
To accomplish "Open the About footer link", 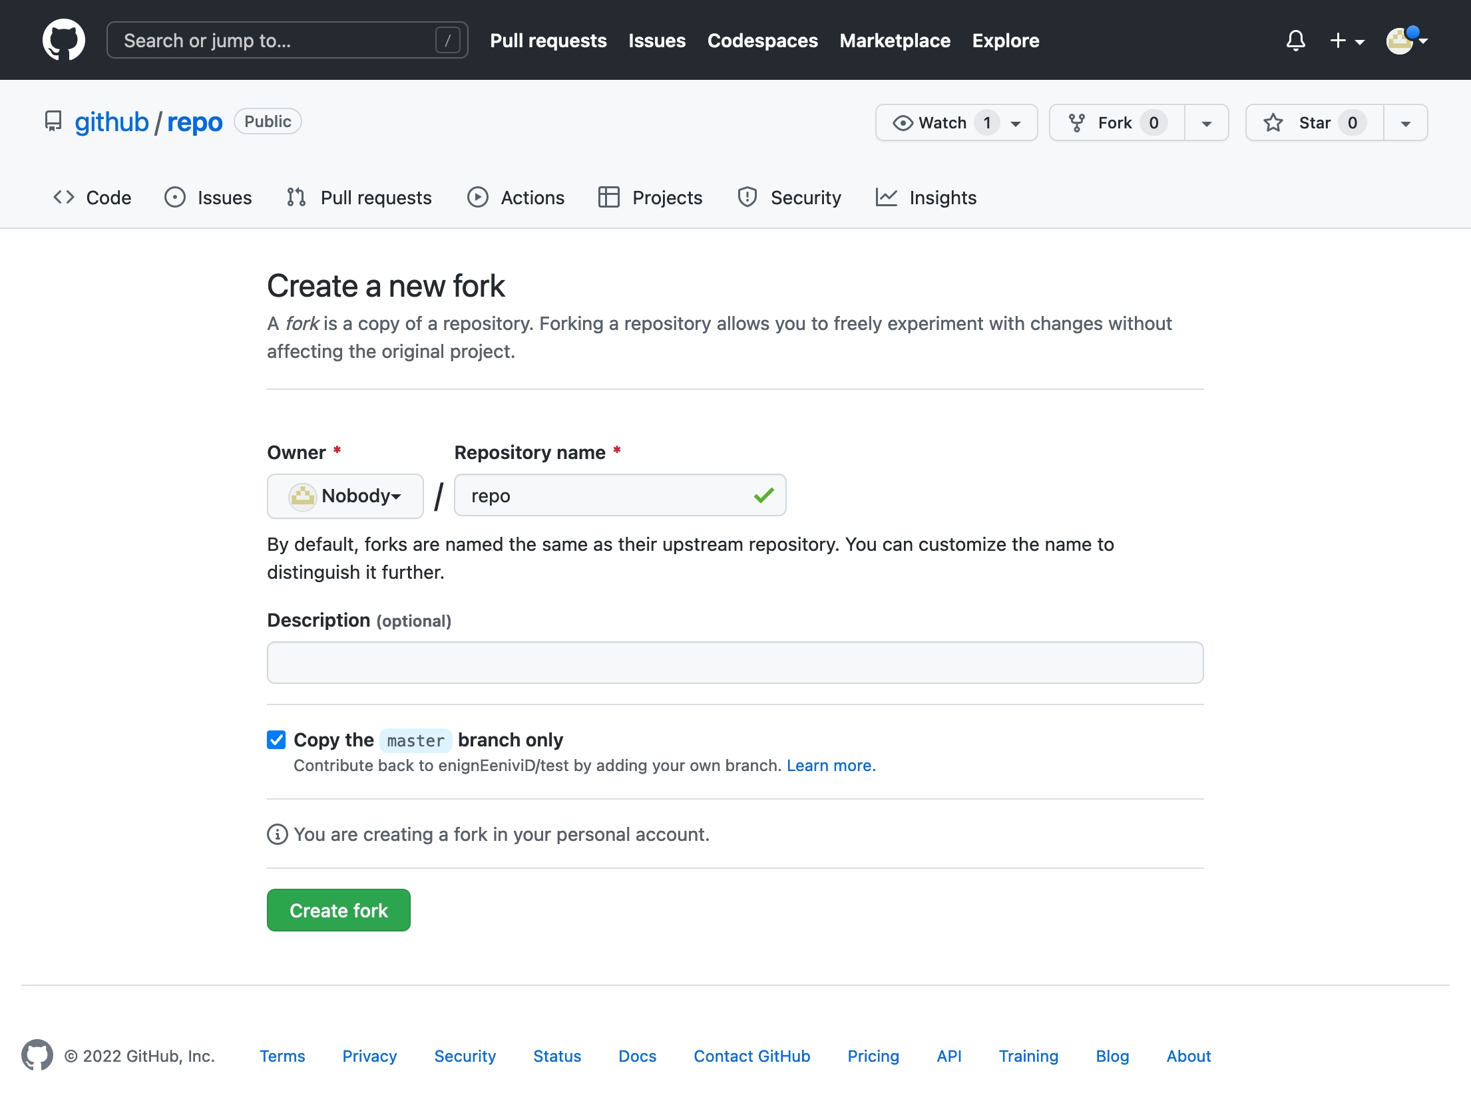I will (1189, 1056).
